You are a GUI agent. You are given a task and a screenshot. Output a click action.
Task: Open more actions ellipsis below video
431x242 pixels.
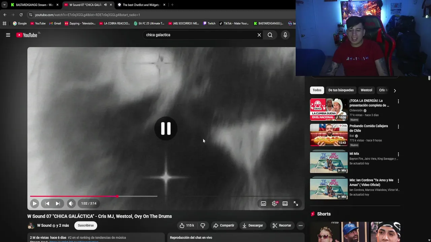[x=300, y=226]
